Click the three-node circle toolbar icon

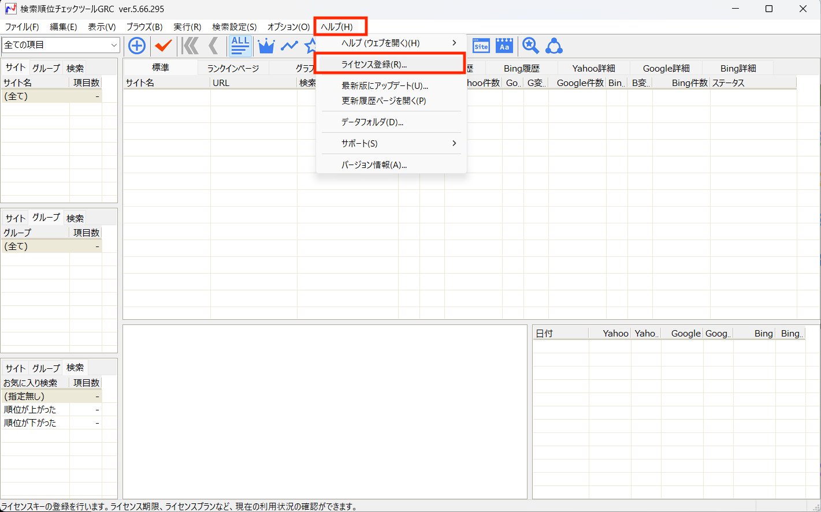554,46
